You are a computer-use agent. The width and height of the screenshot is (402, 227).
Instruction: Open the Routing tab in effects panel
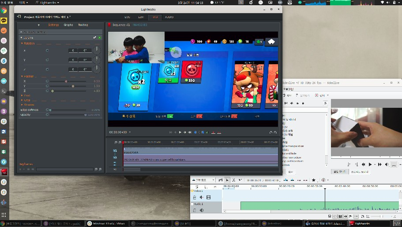click(83, 25)
